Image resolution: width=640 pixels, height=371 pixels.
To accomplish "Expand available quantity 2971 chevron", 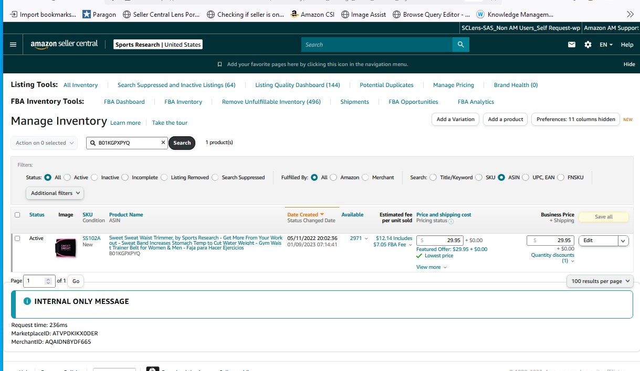I will (366, 238).
